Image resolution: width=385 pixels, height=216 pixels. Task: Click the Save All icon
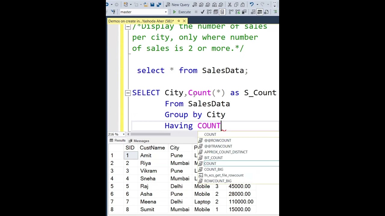pyautogui.click(x=159, y=4)
